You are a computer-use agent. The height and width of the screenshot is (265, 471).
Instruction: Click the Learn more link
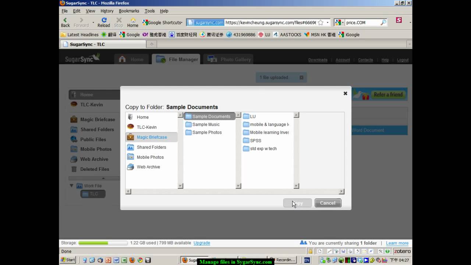click(x=397, y=243)
